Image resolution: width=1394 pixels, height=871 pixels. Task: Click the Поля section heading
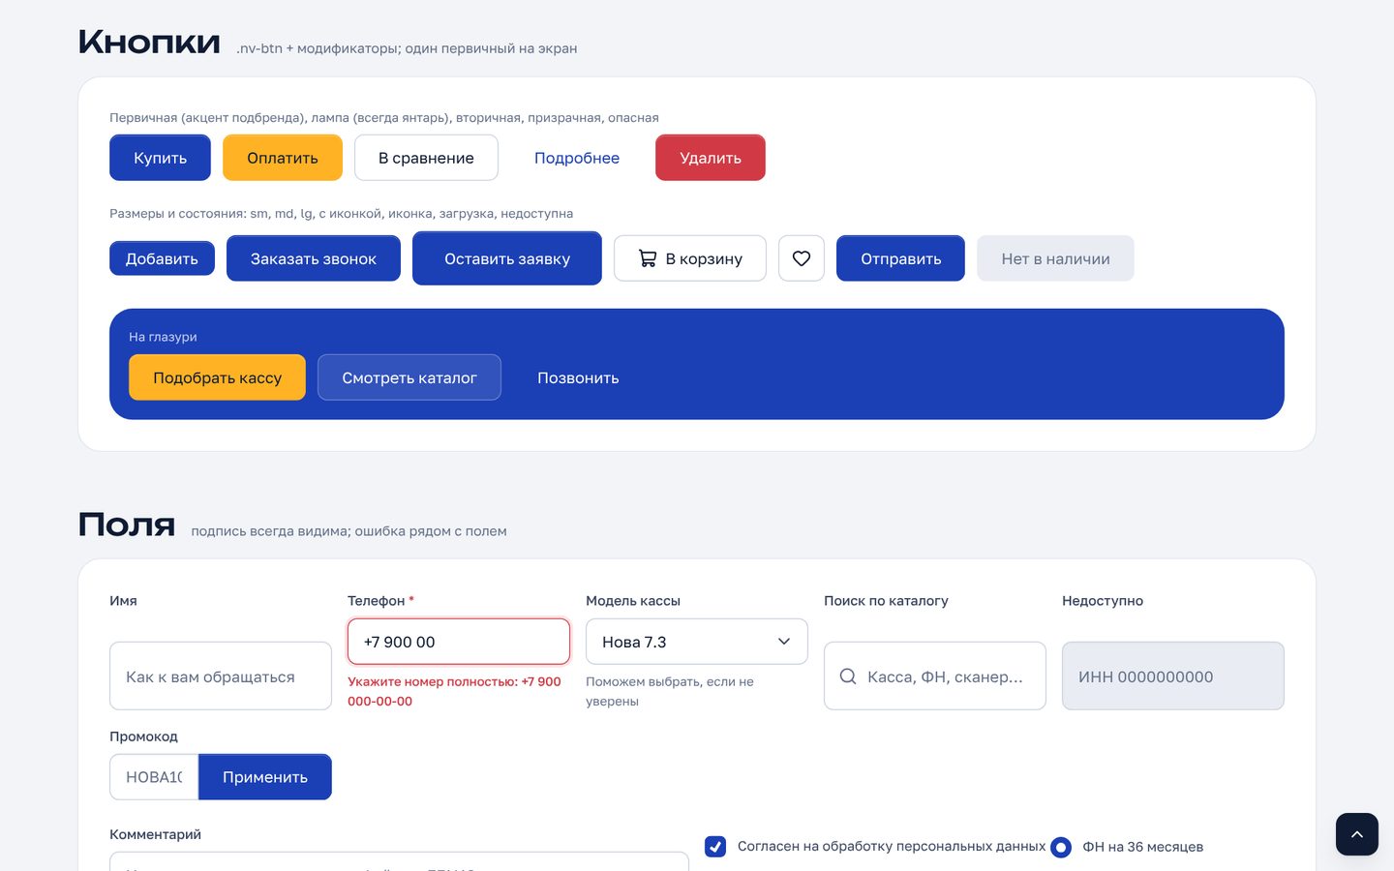coord(127,525)
